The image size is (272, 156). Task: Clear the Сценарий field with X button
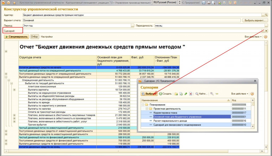pyautogui.click(x=266, y=31)
